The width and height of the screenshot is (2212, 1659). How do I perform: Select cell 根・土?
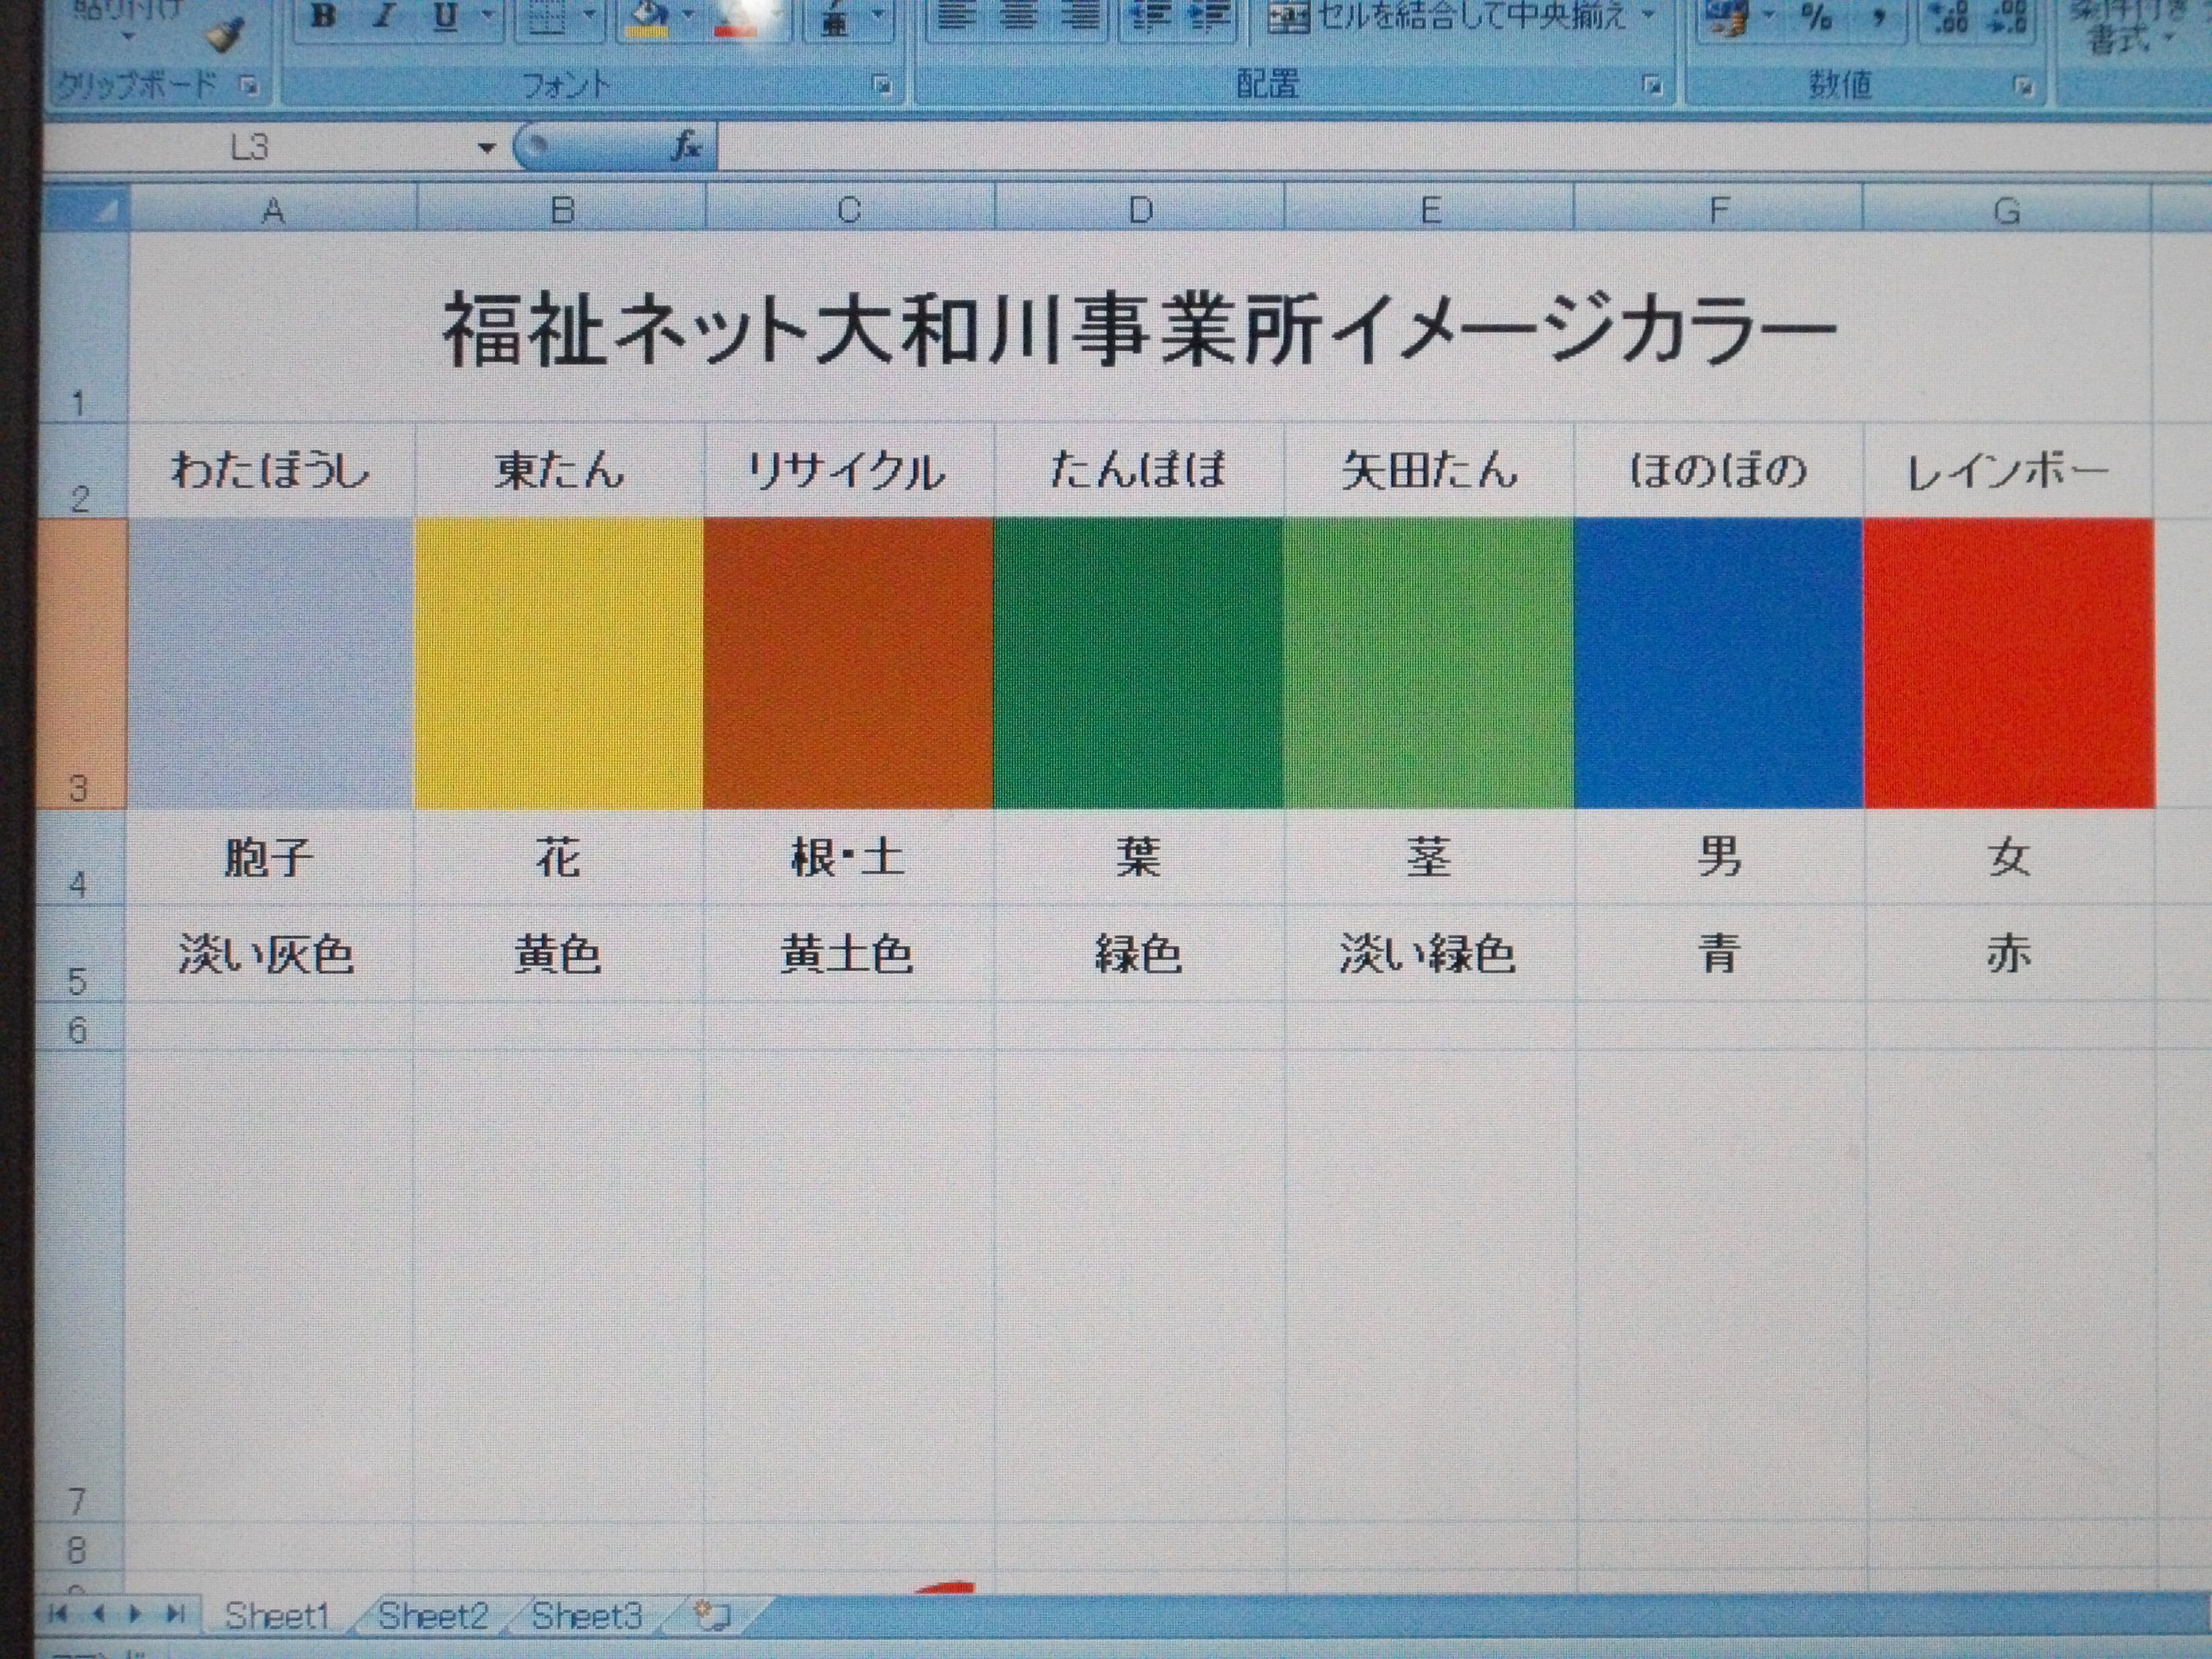[x=849, y=858]
